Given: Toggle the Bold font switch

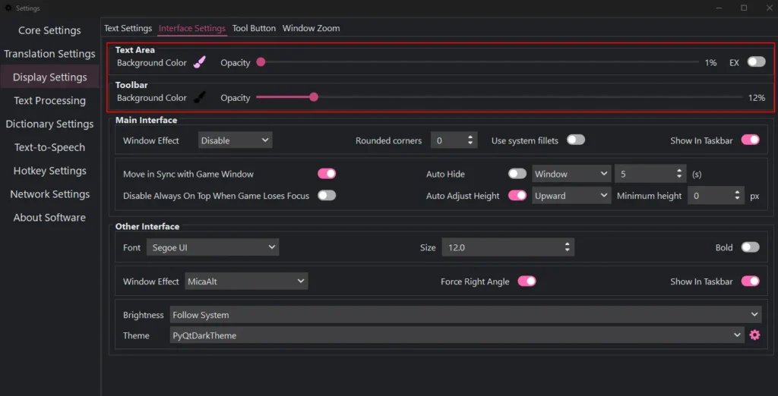Looking at the screenshot, I should (x=750, y=247).
